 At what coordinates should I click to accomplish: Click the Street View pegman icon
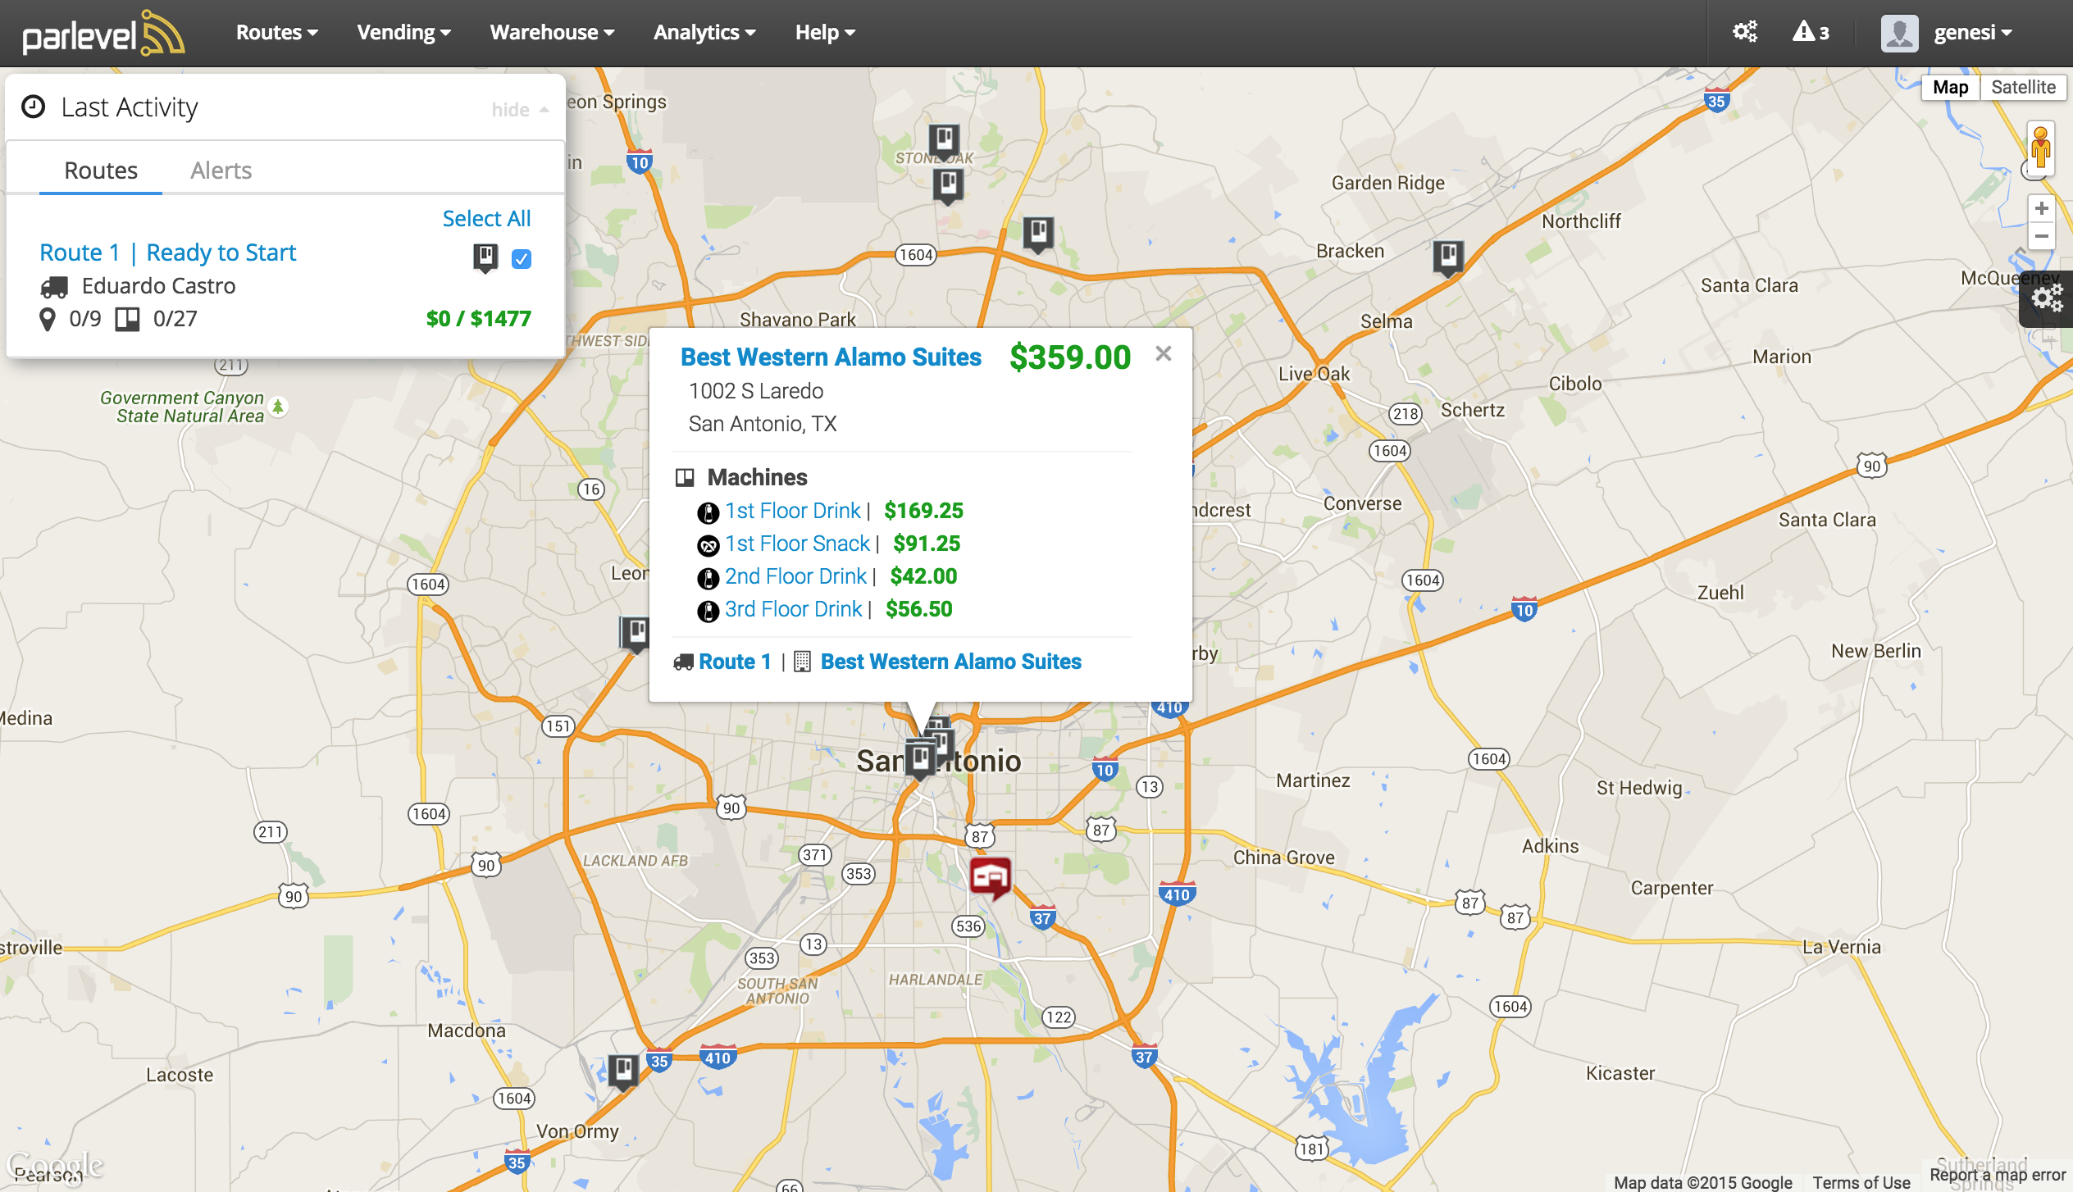(2041, 148)
